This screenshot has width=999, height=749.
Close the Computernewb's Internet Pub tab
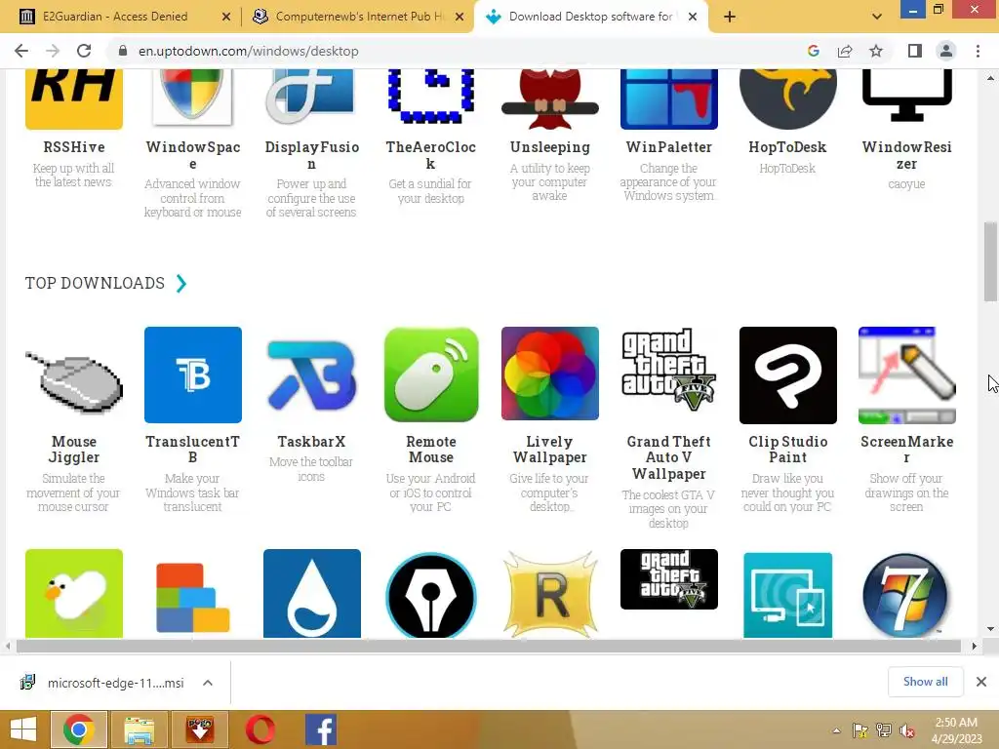click(x=460, y=17)
